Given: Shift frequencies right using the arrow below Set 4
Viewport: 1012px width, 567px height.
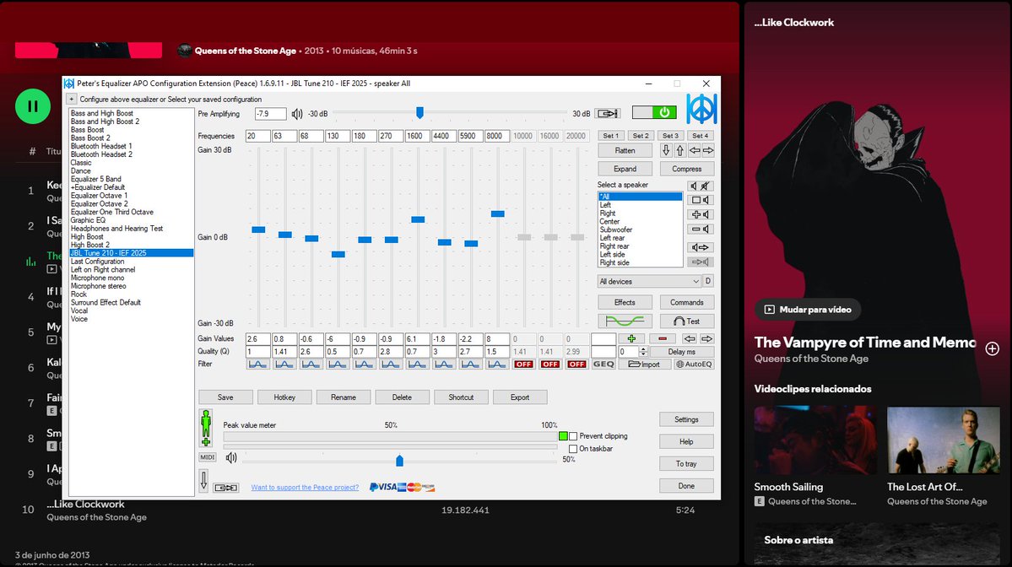Looking at the screenshot, I should click(708, 150).
